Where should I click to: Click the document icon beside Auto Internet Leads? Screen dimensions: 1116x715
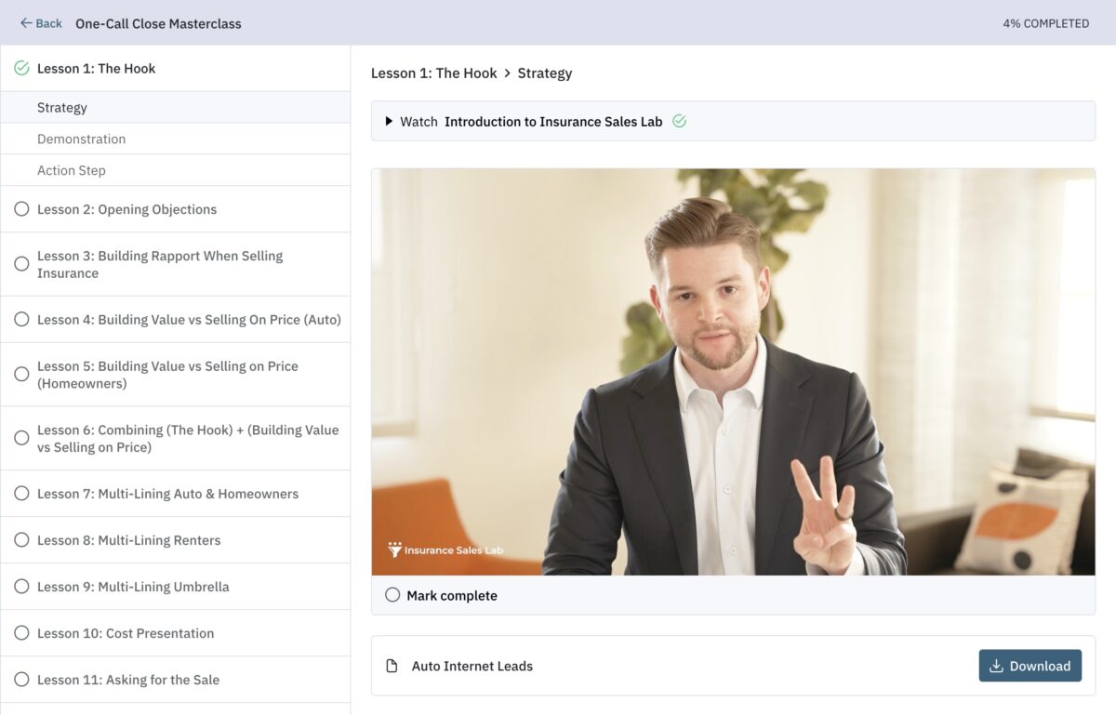(391, 666)
